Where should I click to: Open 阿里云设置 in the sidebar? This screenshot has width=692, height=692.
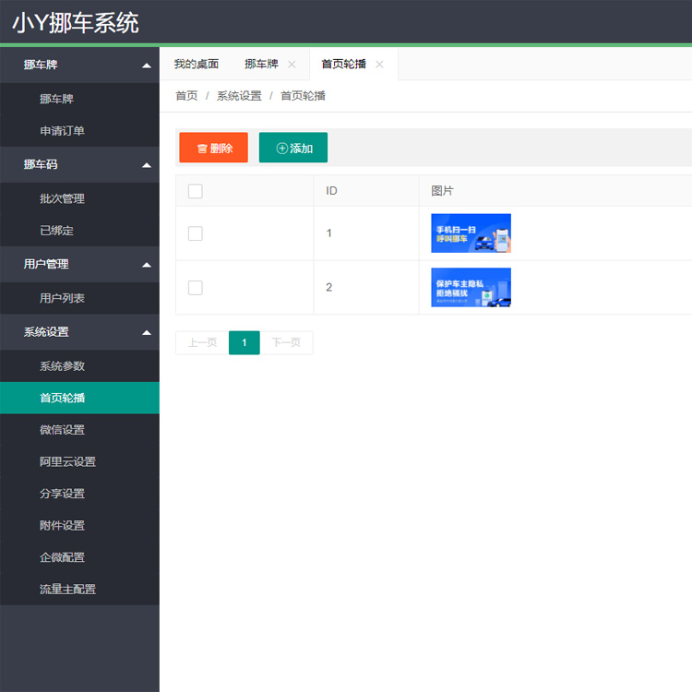tap(79, 461)
